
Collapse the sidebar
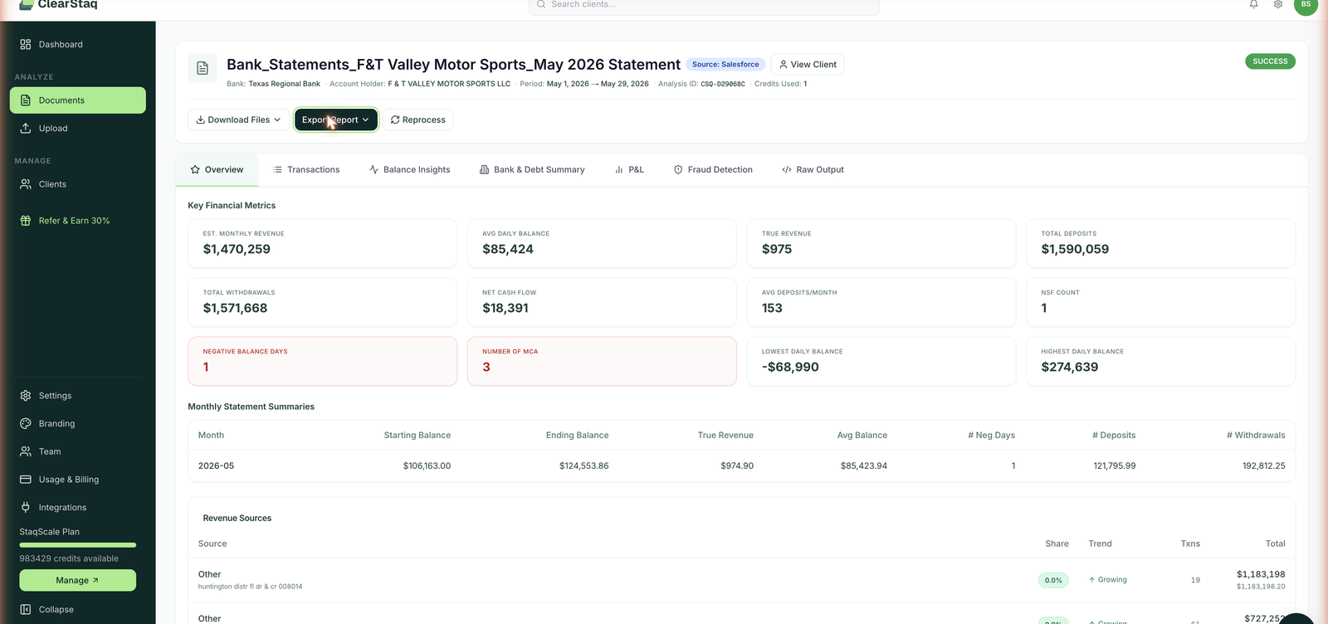coord(77,610)
